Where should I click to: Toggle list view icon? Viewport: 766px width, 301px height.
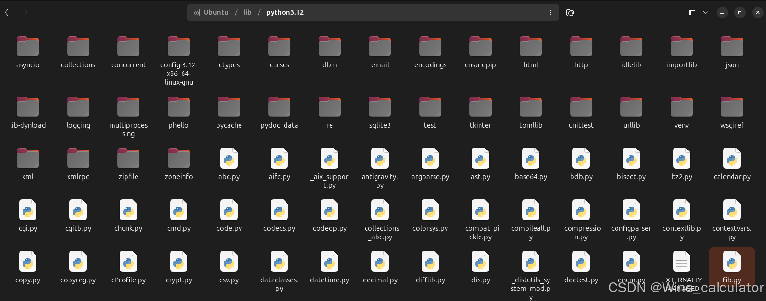pos(692,12)
